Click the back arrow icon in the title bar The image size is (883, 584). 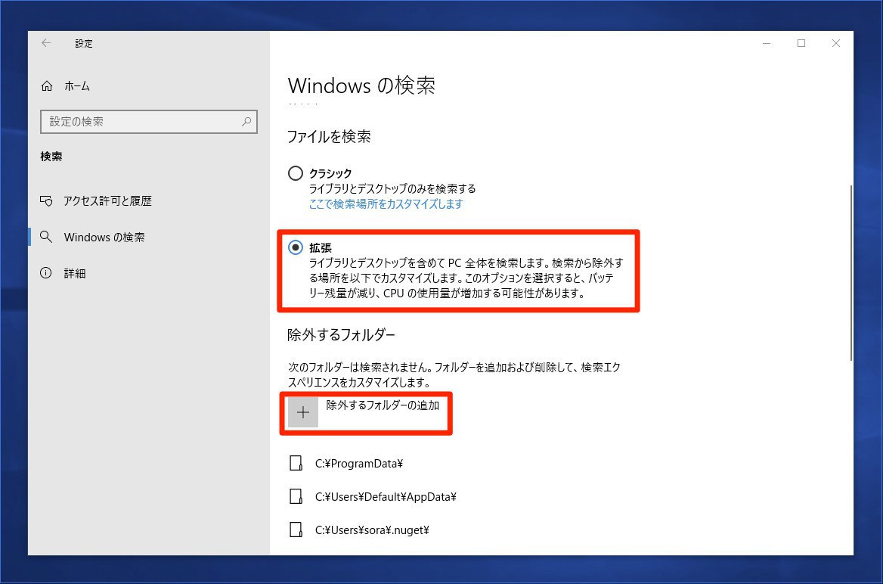(x=46, y=43)
